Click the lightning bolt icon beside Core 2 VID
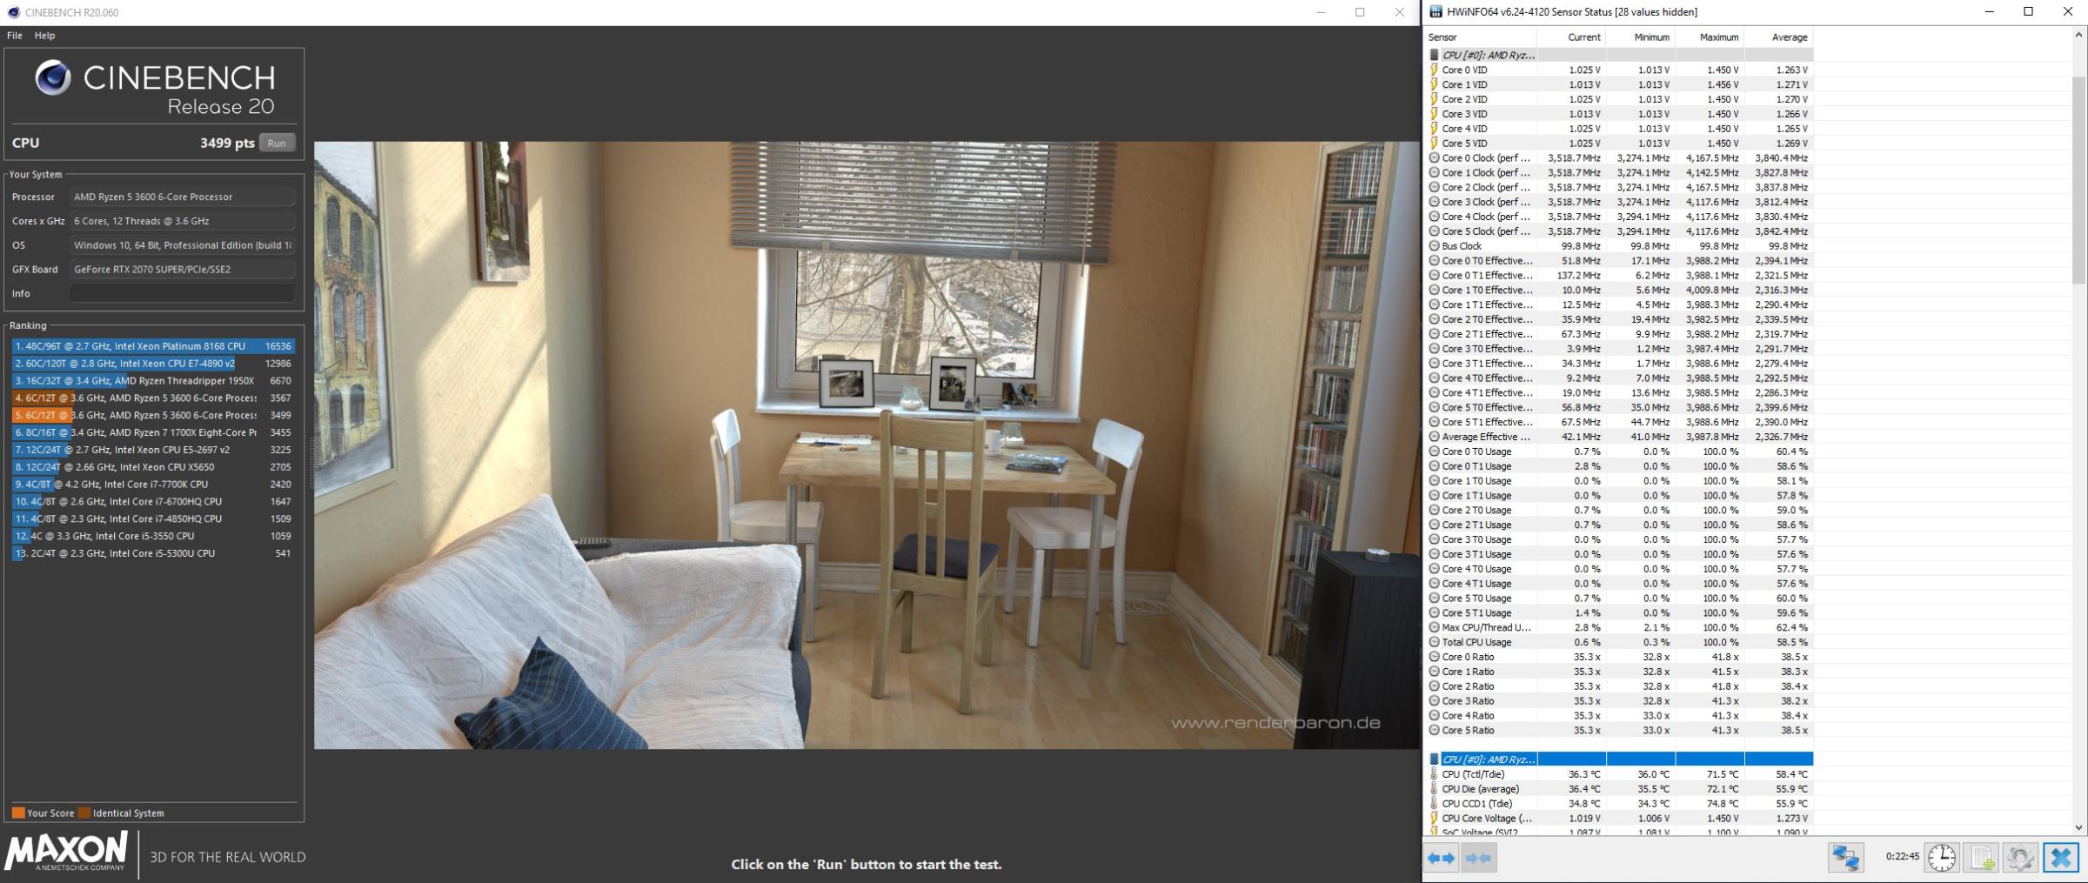Image resolution: width=2088 pixels, height=883 pixels. pyautogui.click(x=1434, y=99)
